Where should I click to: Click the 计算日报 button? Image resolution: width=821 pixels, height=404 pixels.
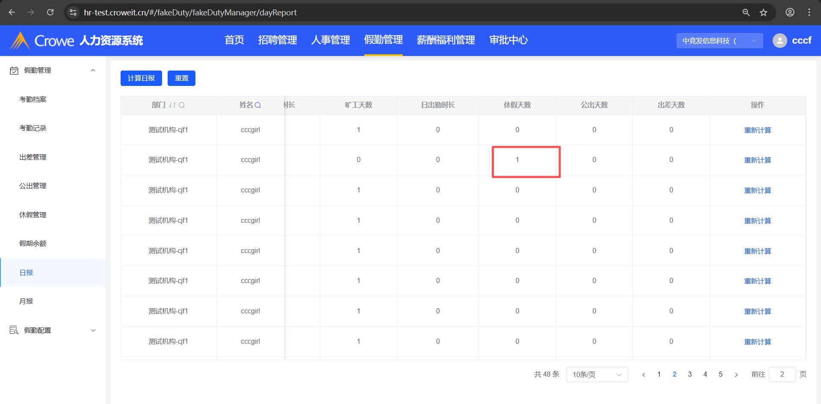pos(141,78)
